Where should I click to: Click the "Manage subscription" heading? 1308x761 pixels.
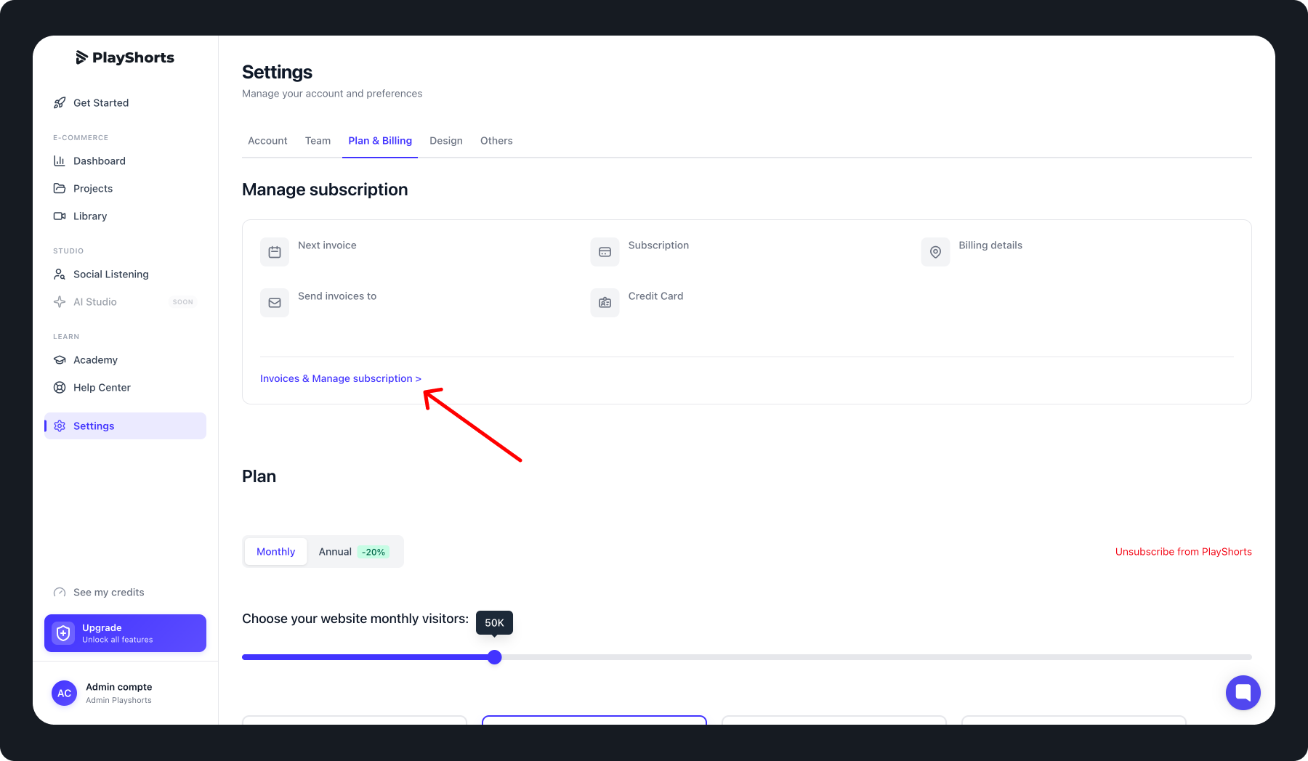(x=325, y=190)
